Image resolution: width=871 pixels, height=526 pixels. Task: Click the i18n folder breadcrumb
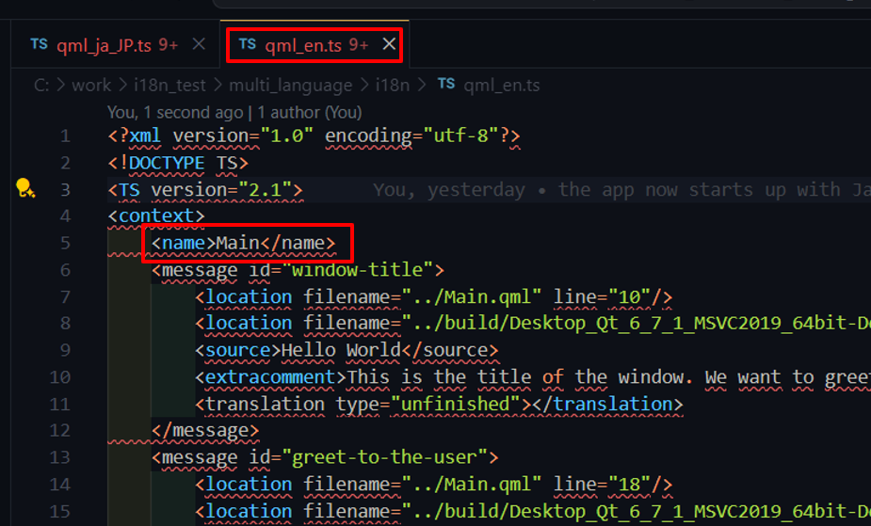[x=392, y=85]
